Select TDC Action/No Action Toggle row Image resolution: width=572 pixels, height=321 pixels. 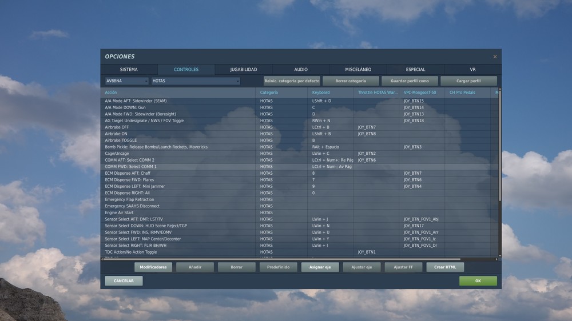coord(300,252)
